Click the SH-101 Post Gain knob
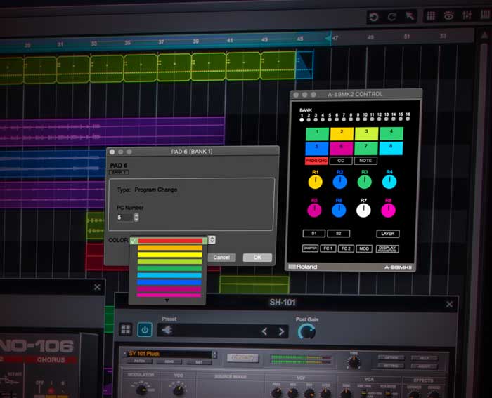This screenshot has width=492, height=398. click(x=306, y=332)
